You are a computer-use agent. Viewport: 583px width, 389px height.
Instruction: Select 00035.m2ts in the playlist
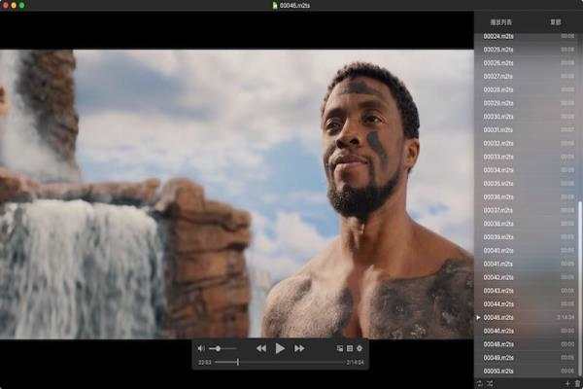pyautogui.click(x=526, y=184)
